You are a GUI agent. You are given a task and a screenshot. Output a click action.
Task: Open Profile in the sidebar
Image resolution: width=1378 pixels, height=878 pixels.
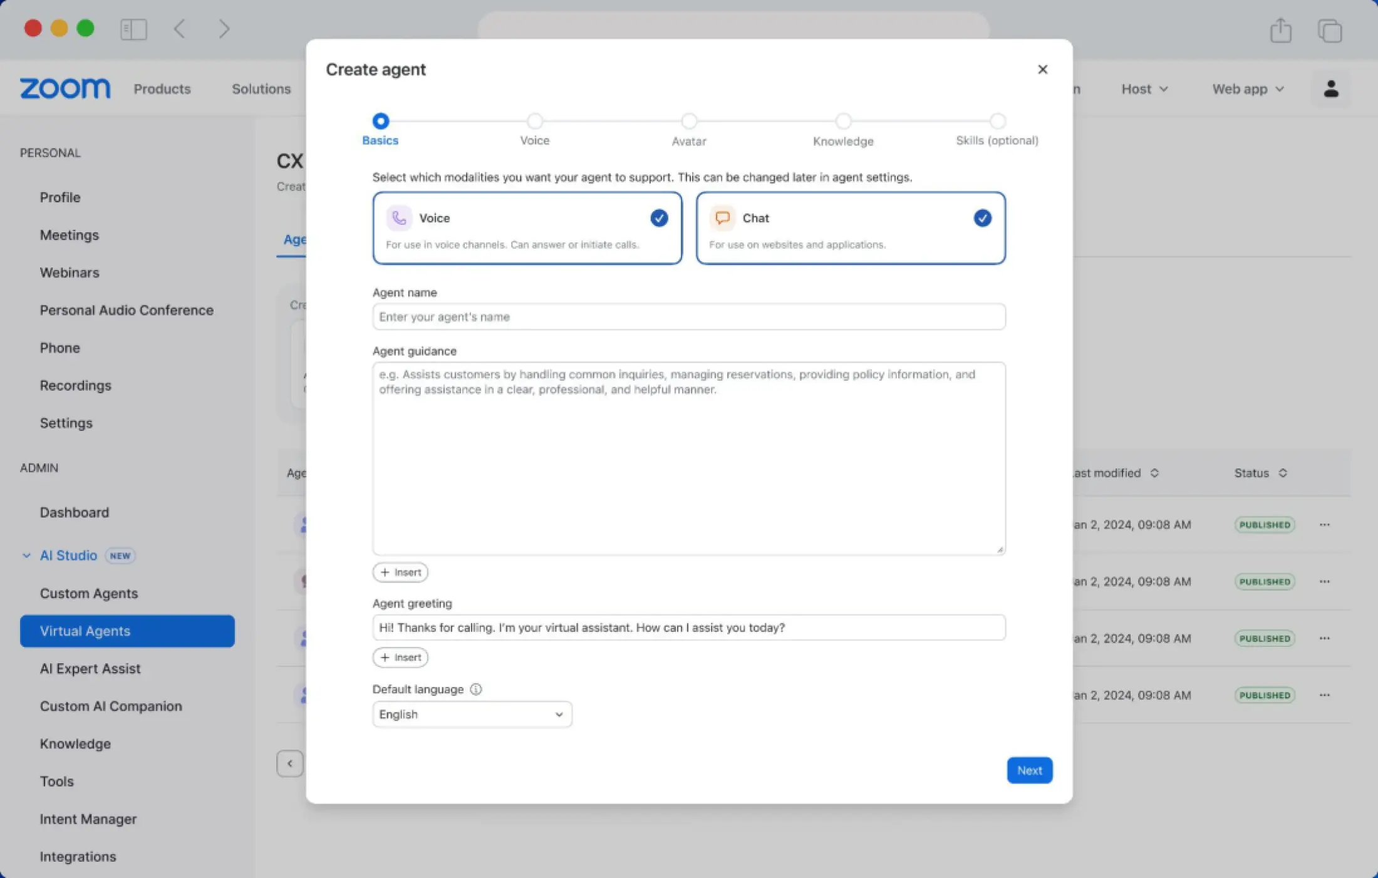pyautogui.click(x=60, y=197)
